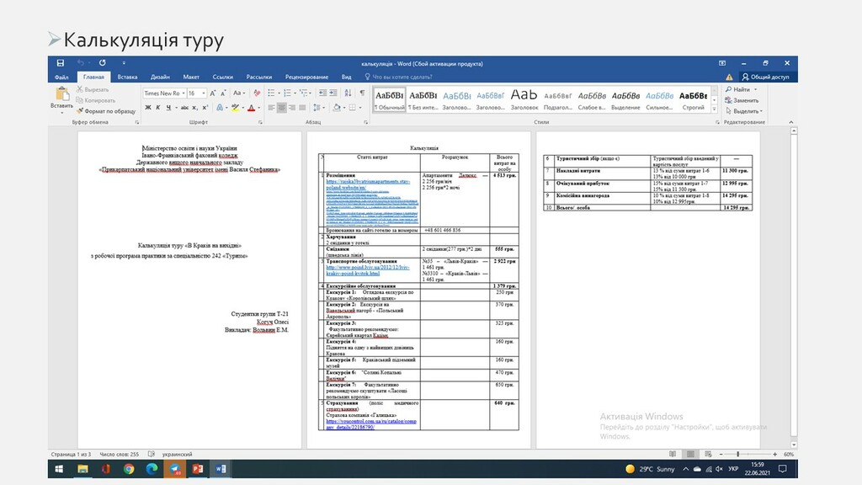Toggle bold formatting (Ж)
The height and width of the screenshot is (485, 862).
pyautogui.click(x=147, y=108)
